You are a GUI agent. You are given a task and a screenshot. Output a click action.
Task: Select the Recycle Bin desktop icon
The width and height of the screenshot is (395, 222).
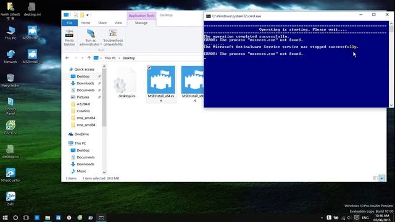pos(10,80)
